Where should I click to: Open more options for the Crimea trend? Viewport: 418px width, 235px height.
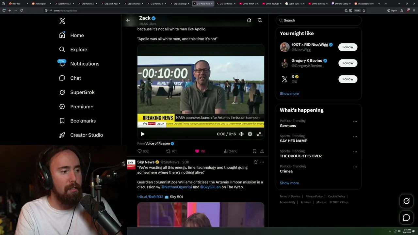point(355,167)
